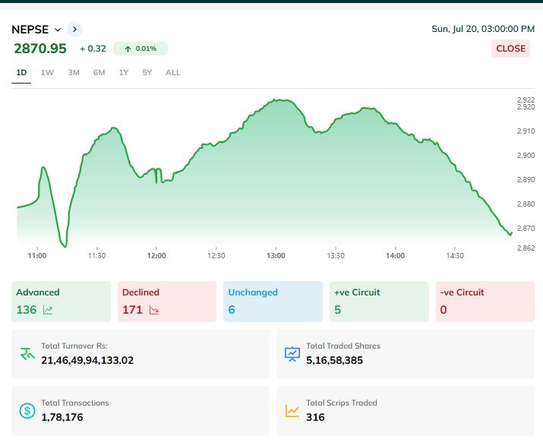Show the 6M chart range
Screen dimensions: 543x442
coord(99,73)
